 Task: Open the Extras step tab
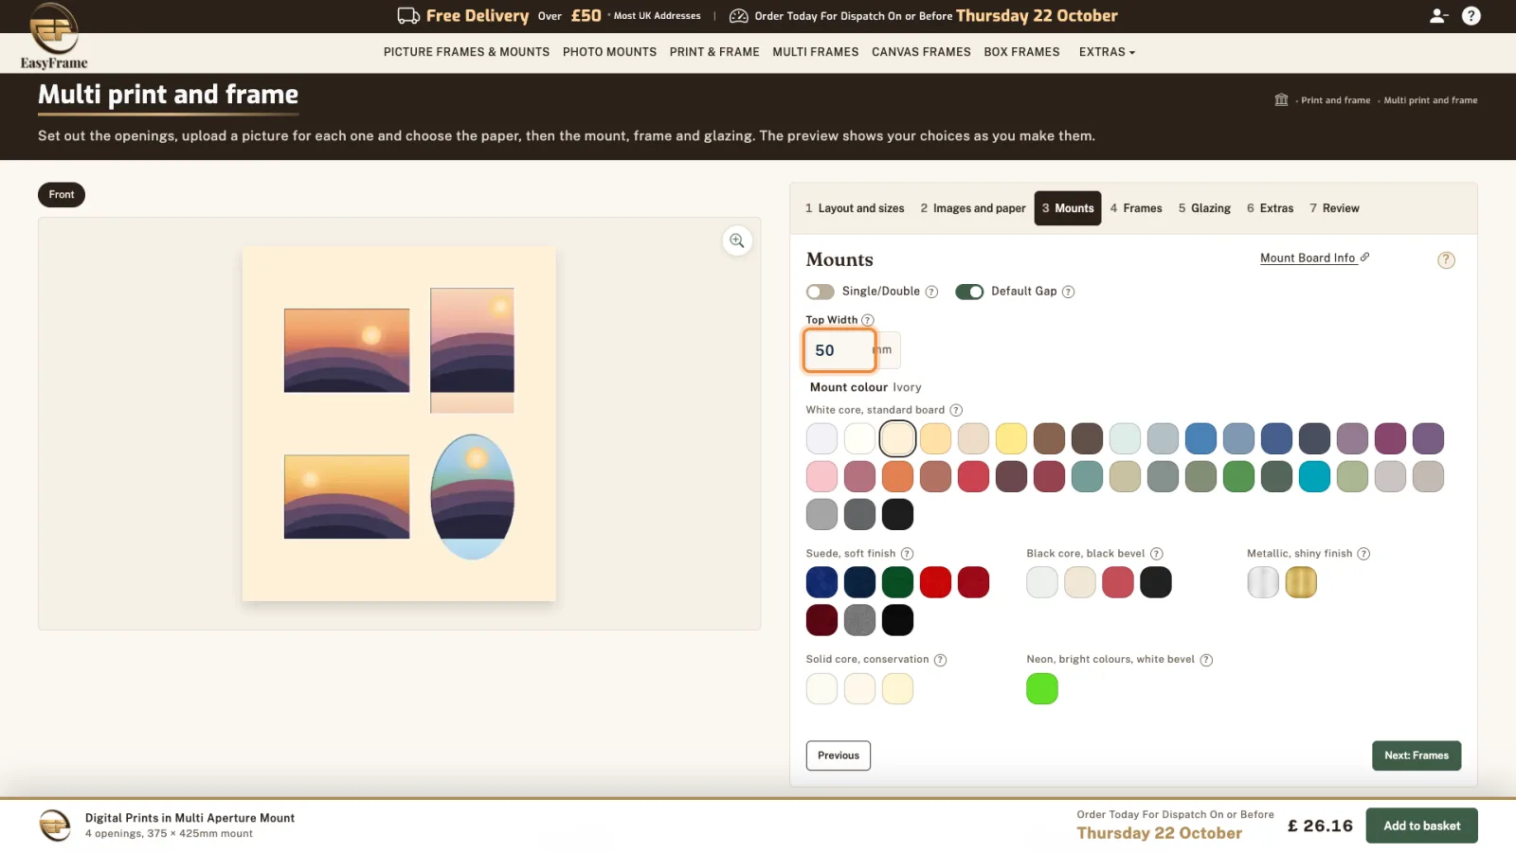point(1270,208)
